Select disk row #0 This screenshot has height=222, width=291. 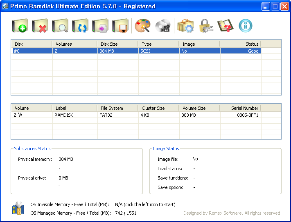(137, 51)
